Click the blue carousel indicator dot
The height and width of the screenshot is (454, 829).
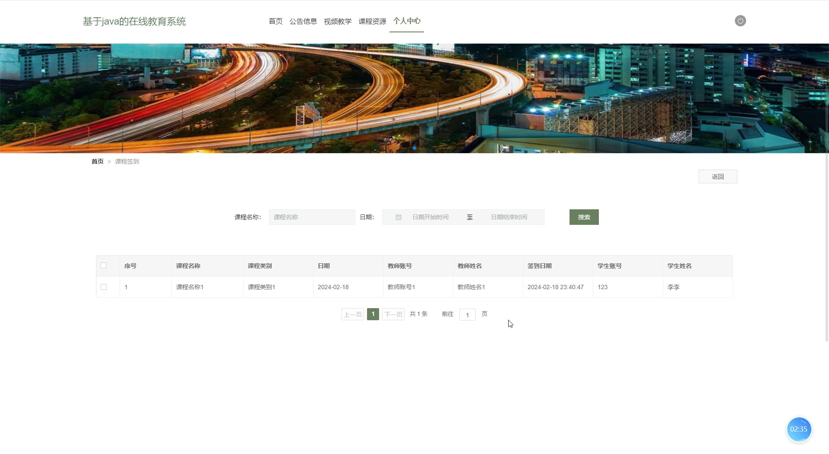[414, 148]
